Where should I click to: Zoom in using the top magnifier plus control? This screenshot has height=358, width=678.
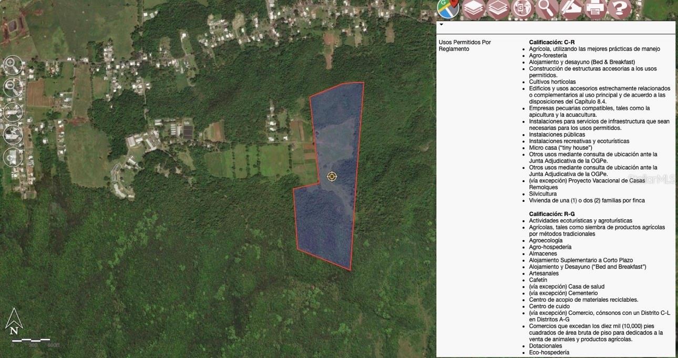(12, 65)
